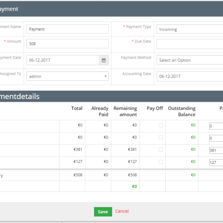Image resolution: width=223 pixels, height=223 pixels.
Task: Click the Accounting Date input field
Action: click(190, 76)
